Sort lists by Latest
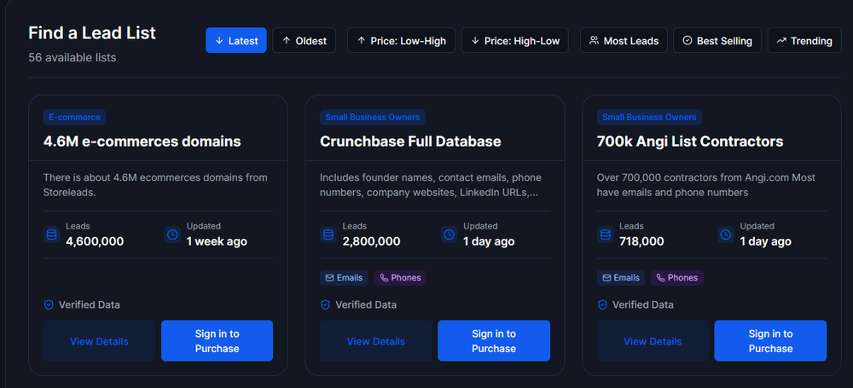Viewport: 853px width, 388px height. (236, 40)
